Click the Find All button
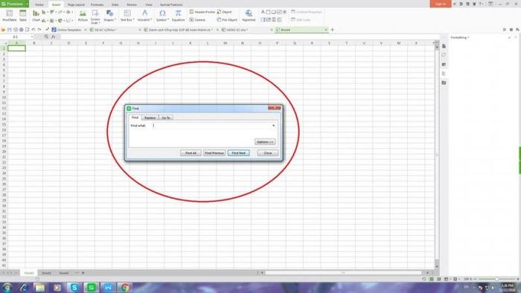521x293 pixels. click(191, 153)
